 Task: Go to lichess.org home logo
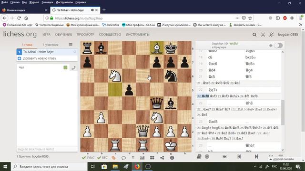click(x=20, y=34)
